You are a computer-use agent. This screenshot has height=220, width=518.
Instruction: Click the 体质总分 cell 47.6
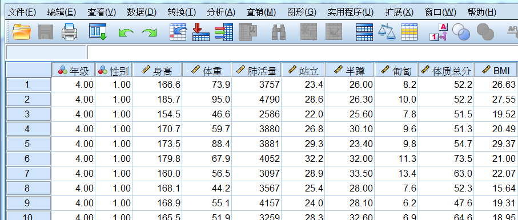click(445, 203)
